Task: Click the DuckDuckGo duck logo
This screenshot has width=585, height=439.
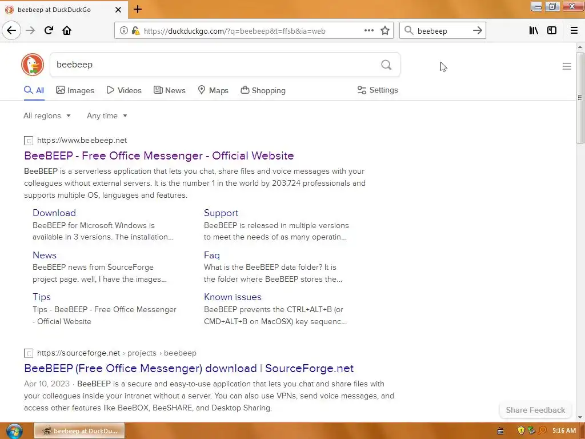Action: tap(33, 65)
